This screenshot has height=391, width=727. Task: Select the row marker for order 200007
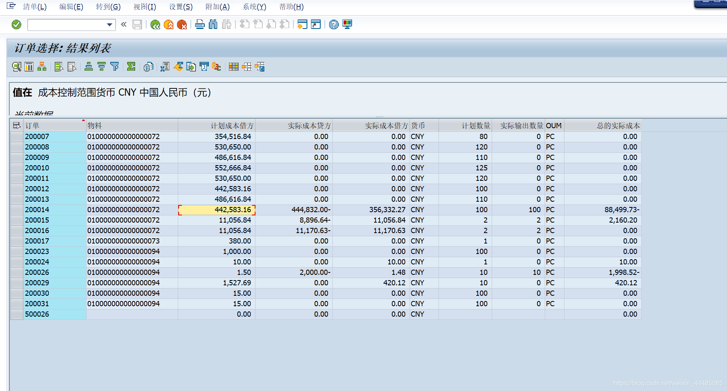(x=16, y=137)
